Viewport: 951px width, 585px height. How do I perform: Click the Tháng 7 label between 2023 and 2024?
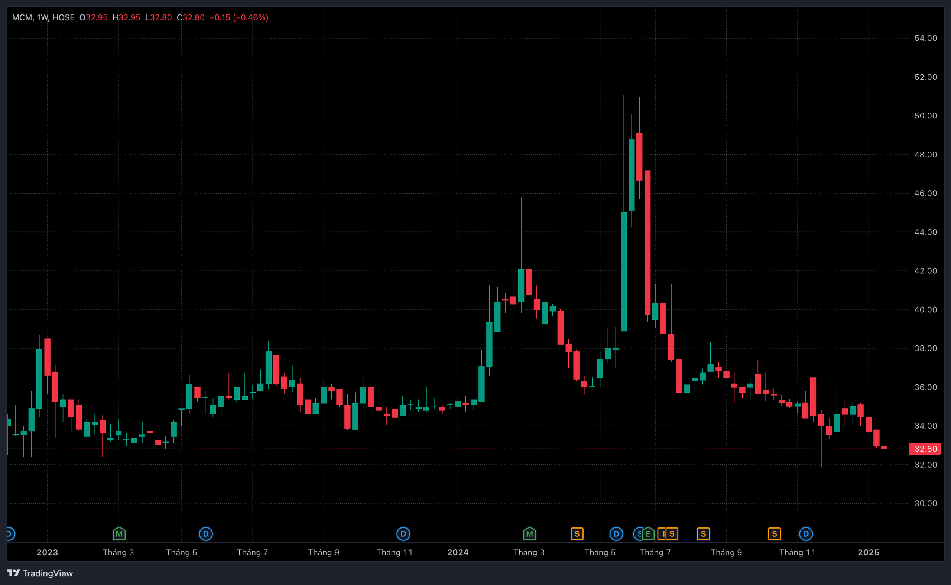253,553
